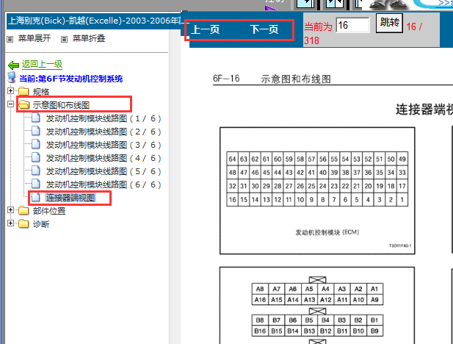Expand the 部件位置 folder node

click(x=11, y=210)
